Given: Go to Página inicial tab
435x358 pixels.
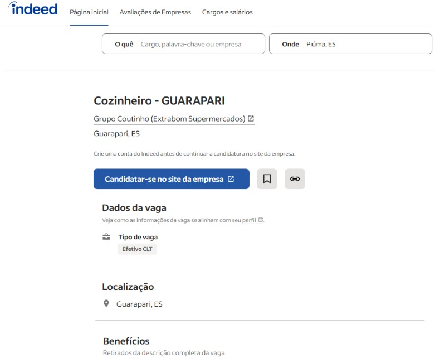Looking at the screenshot, I should click(89, 12).
